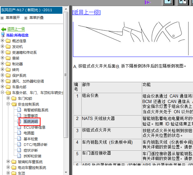The height and width of the screenshot is (175, 193).
Task: Click the 电路图 document icon
Action: click(19, 133)
